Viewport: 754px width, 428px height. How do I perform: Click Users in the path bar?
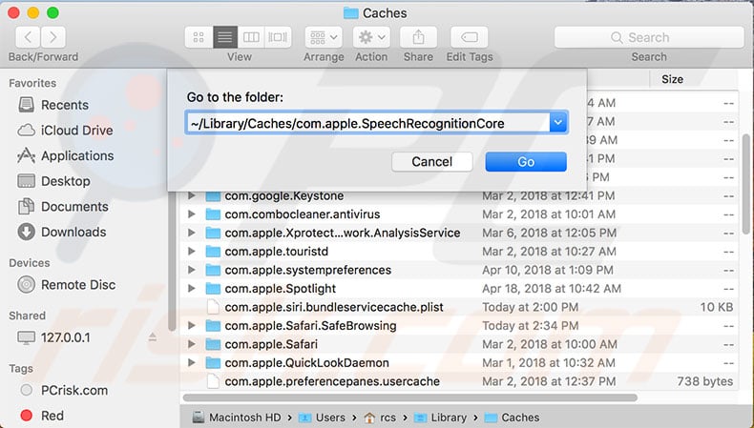[x=322, y=418]
